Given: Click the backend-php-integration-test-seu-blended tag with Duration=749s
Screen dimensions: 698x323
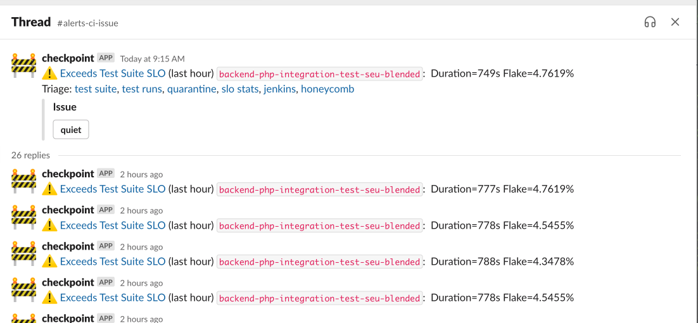Looking at the screenshot, I should pos(320,74).
